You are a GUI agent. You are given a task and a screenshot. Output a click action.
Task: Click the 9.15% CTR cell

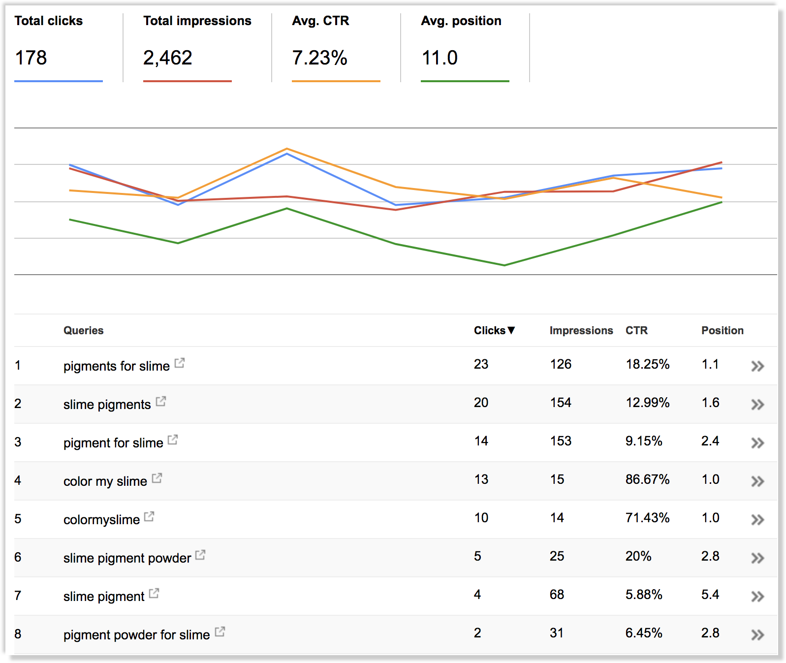click(644, 441)
